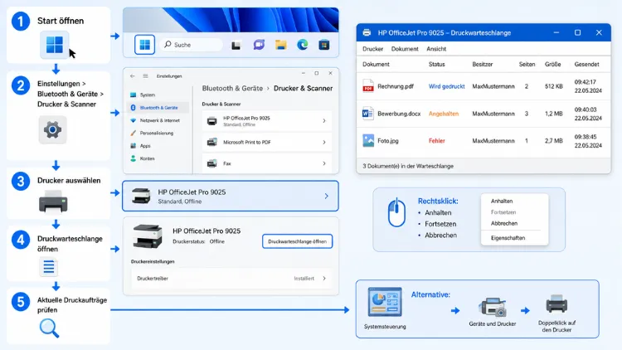Viewport: 622px width, 350px height.
Task: Expand Microsoft Print to PDF chevron
Action: [324, 142]
